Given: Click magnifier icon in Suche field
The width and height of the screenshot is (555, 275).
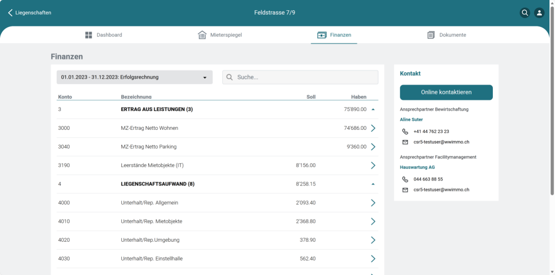Looking at the screenshot, I should coord(229,77).
